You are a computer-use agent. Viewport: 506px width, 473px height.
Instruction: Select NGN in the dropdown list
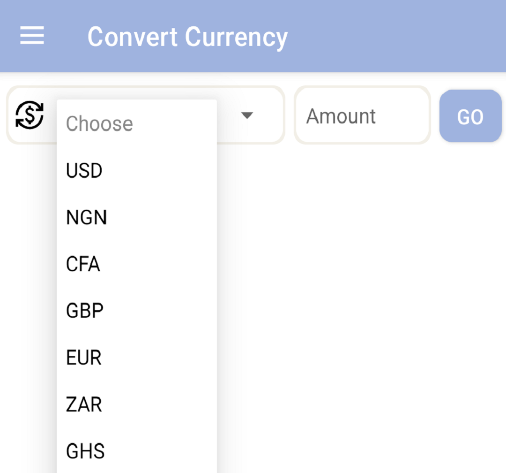tap(87, 218)
